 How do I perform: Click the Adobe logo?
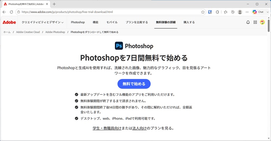click(x=9, y=22)
